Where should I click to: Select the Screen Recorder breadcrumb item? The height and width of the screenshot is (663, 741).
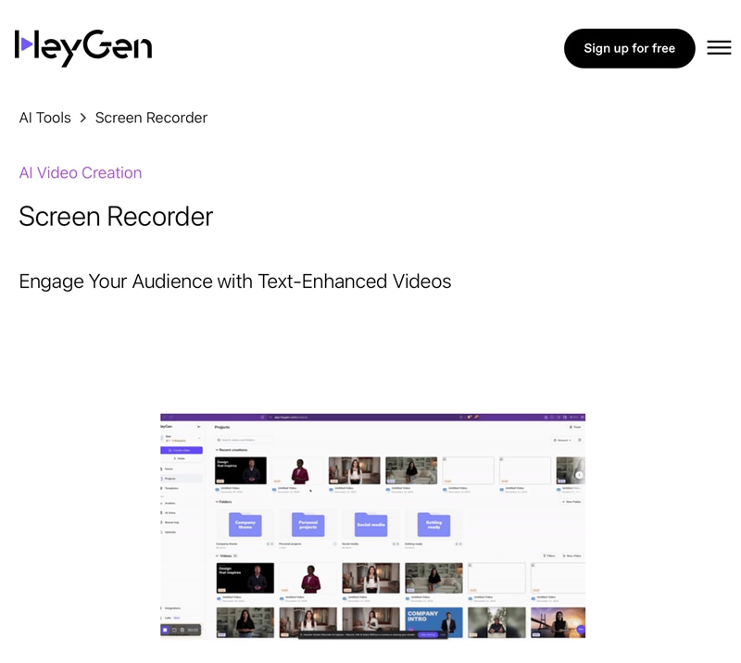[151, 118]
